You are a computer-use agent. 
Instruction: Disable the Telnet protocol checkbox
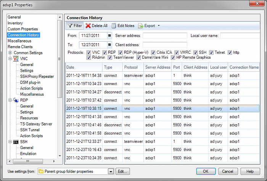[211, 52]
